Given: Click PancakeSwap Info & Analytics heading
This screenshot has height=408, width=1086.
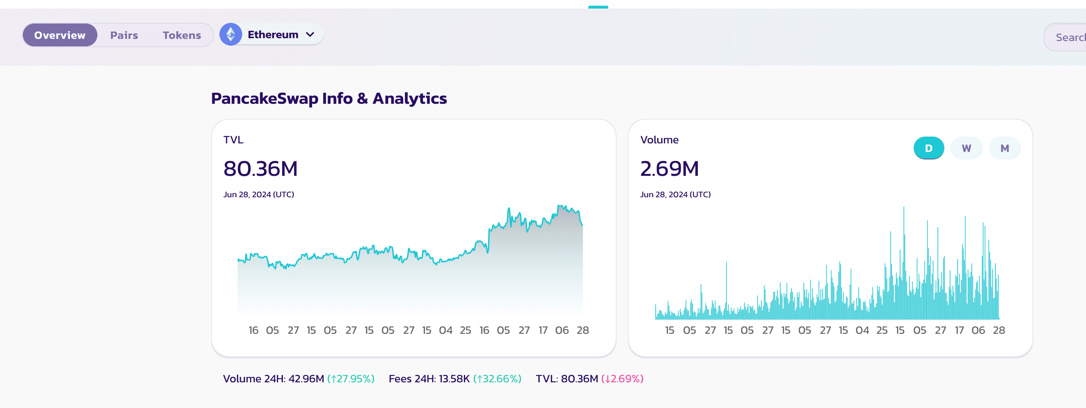Looking at the screenshot, I should tap(329, 98).
